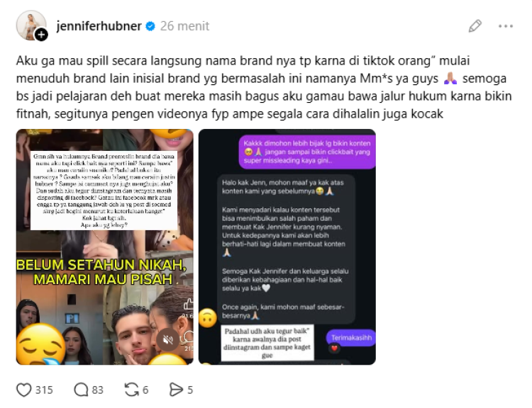532x408 pixels.
Task: Click the 83 replies count
Action: tap(97, 390)
